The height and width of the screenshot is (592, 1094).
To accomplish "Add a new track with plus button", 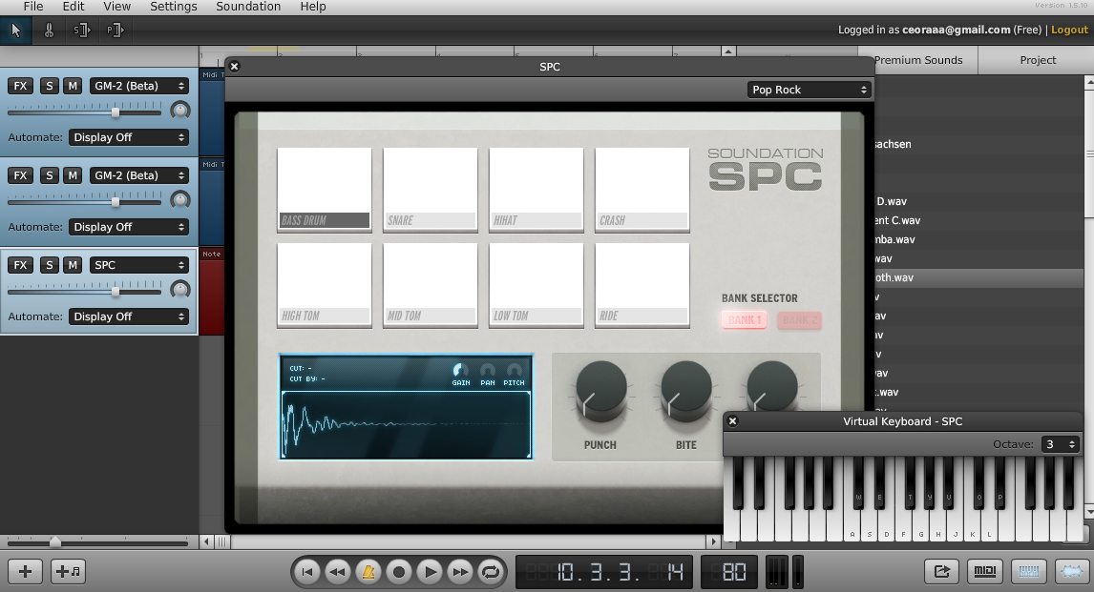I will click(25, 572).
